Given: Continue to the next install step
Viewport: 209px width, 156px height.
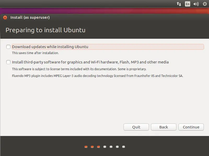Looking at the screenshot, I should point(191,127).
